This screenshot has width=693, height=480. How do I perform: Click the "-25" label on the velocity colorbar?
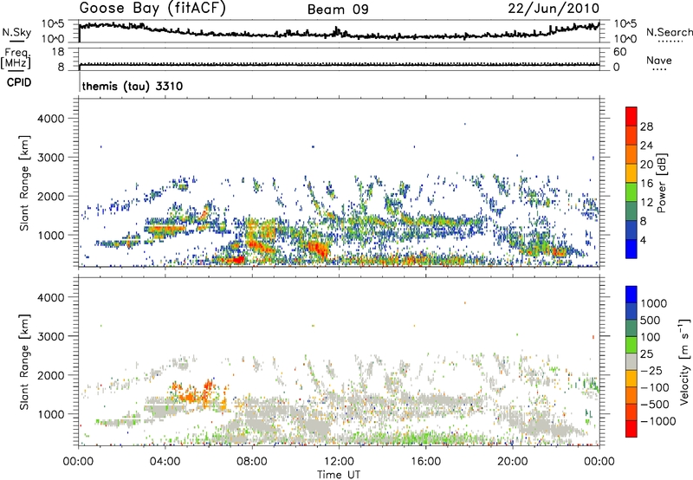tap(651, 370)
